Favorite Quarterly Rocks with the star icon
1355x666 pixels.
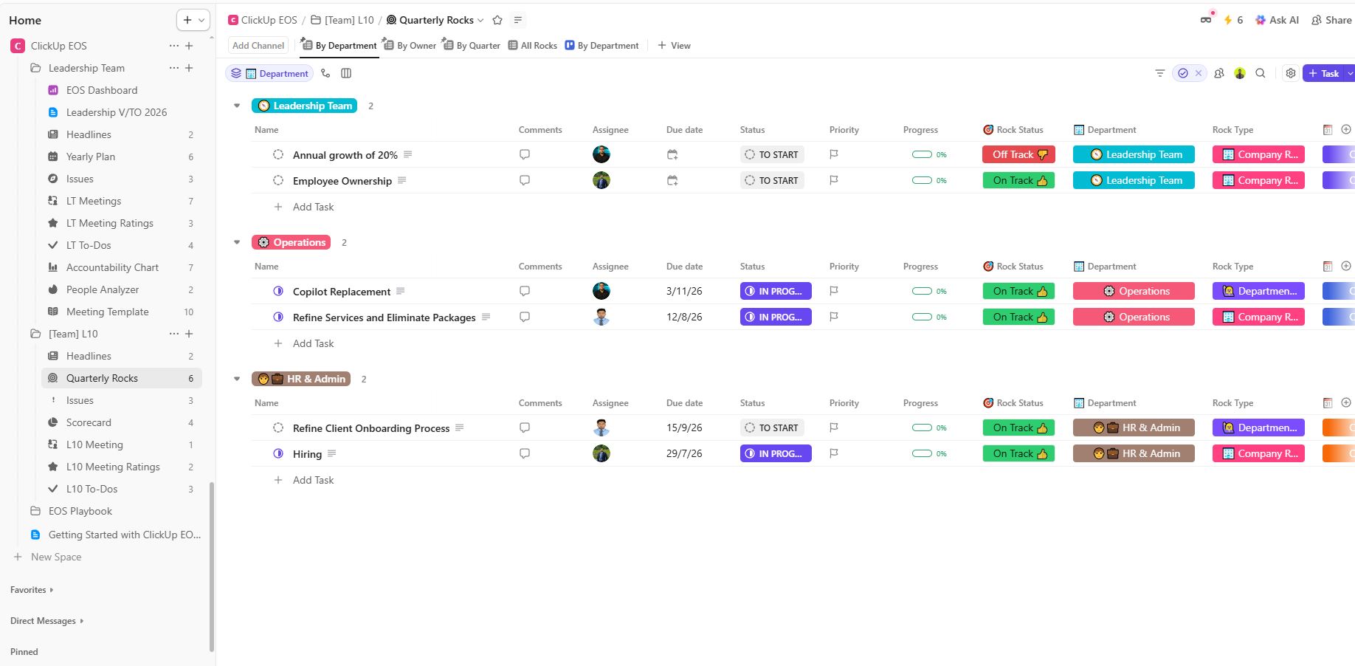point(497,20)
